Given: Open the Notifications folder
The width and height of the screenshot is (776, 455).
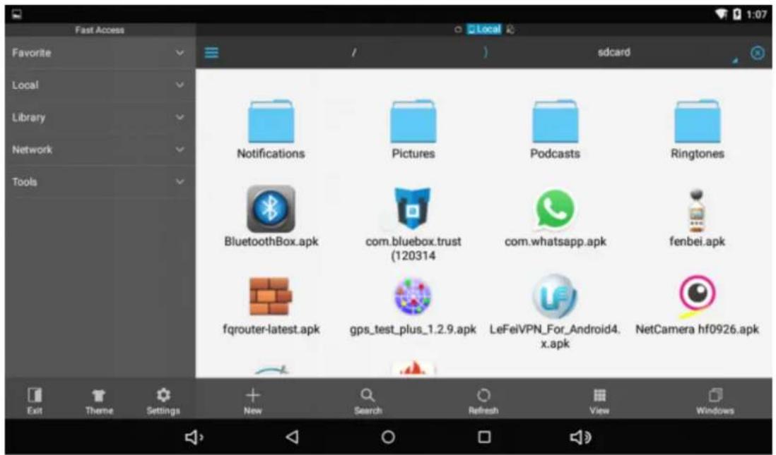Looking at the screenshot, I should pos(271,121).
